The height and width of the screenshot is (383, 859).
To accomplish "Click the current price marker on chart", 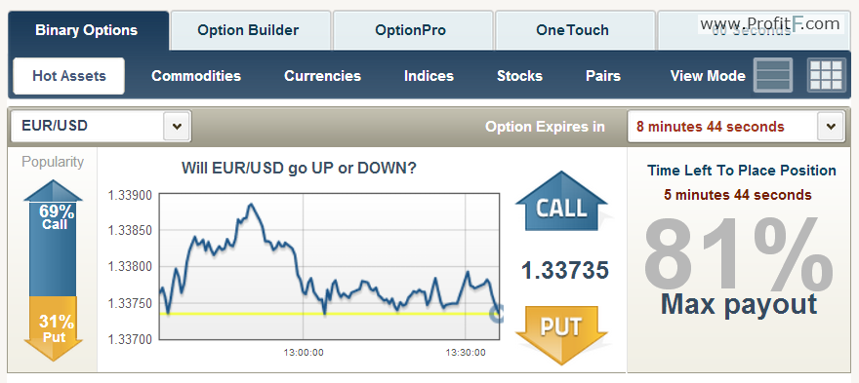I will 496,314.
